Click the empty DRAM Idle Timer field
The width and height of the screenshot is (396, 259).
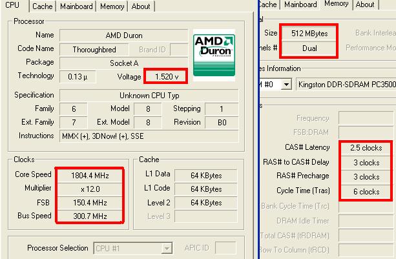[366, 221]
